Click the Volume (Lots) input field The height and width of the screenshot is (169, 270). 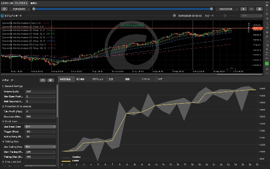click(40, 91)
